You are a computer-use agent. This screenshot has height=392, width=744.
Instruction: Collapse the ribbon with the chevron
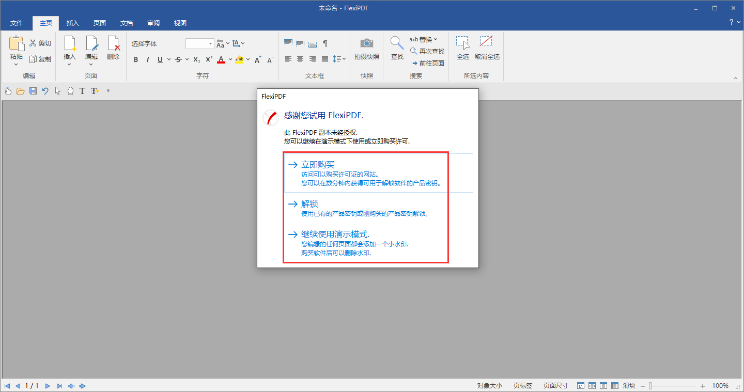point(736,78)
